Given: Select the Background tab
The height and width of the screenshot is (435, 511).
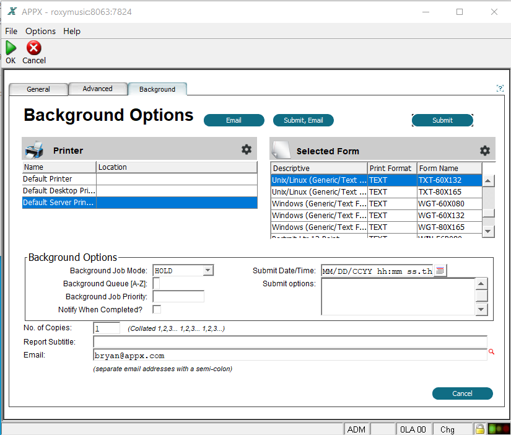Looking at the screenshot, I should [x=157, y=89].
